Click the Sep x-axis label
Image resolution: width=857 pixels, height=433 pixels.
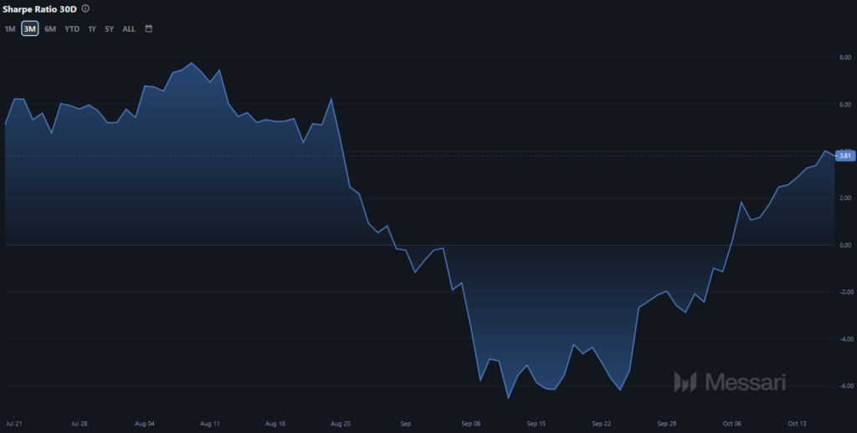[406, 424]
